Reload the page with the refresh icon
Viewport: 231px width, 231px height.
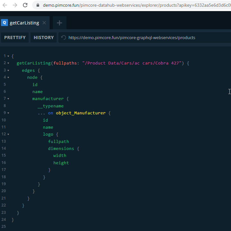tap(25, 5)
